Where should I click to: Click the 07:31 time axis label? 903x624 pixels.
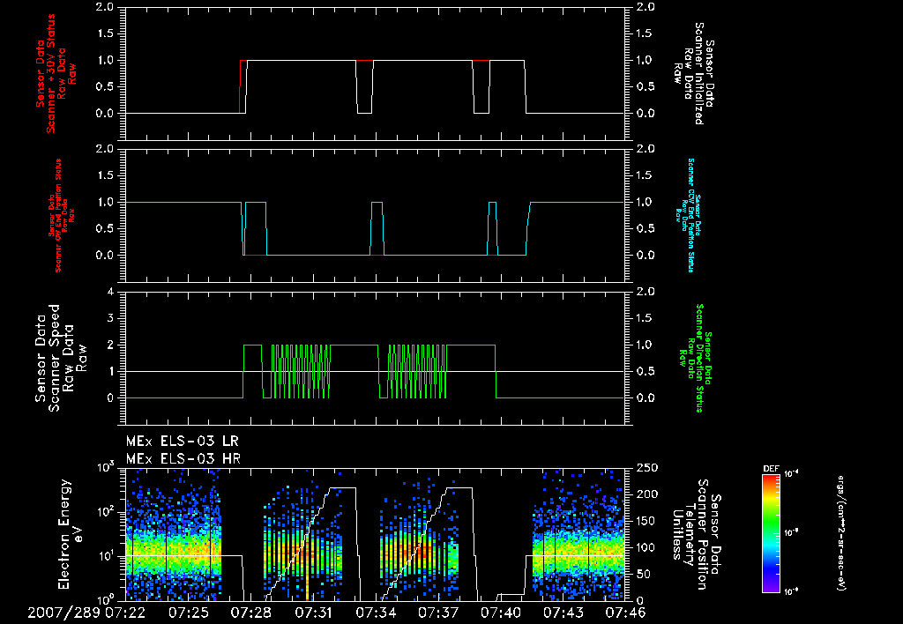click(313, 613)
